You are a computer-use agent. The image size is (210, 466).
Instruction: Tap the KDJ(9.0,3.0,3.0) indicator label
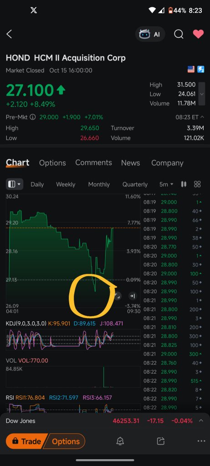coord(26,324)
